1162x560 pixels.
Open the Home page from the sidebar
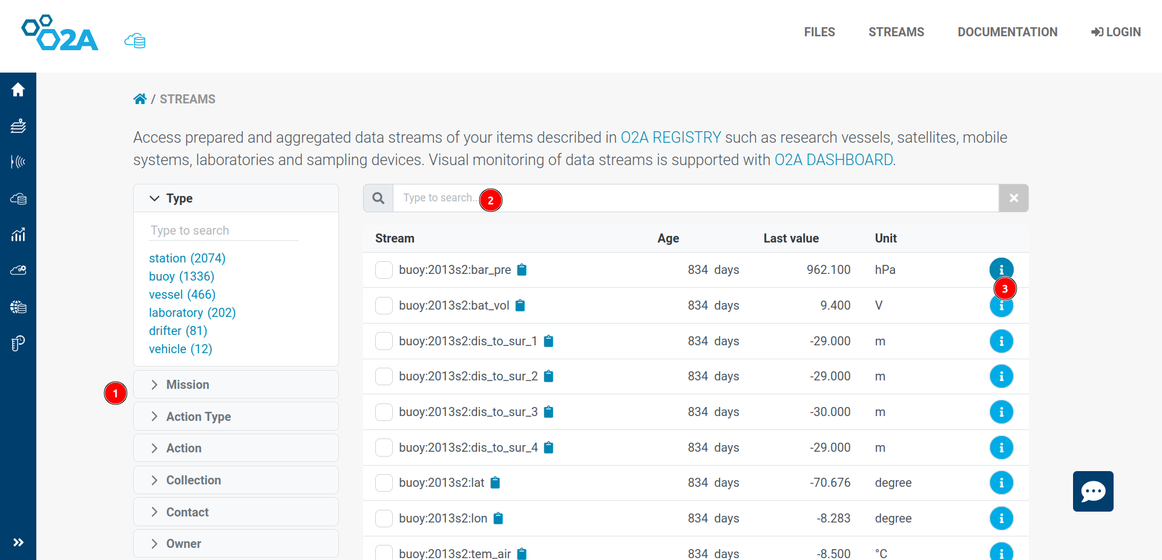(x=18, y=90)
